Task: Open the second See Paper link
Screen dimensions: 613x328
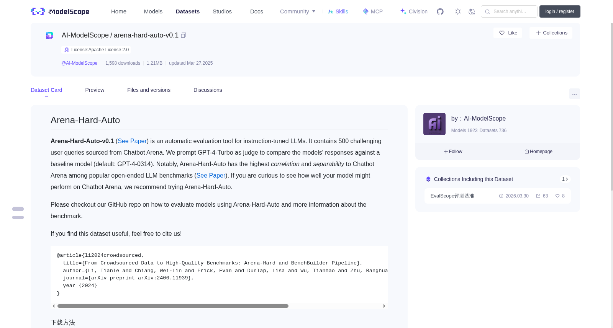Action: [x=211, y=176]
